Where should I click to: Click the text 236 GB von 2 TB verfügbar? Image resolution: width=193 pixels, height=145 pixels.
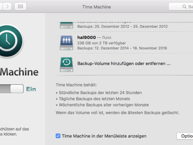tap(102, 43)
